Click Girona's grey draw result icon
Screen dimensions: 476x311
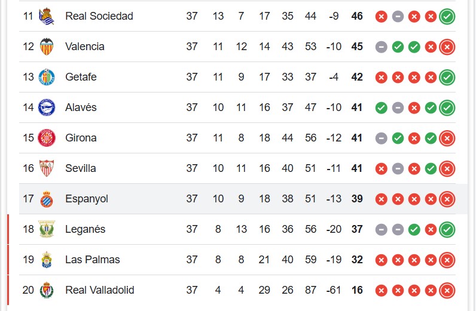point(382,138)
